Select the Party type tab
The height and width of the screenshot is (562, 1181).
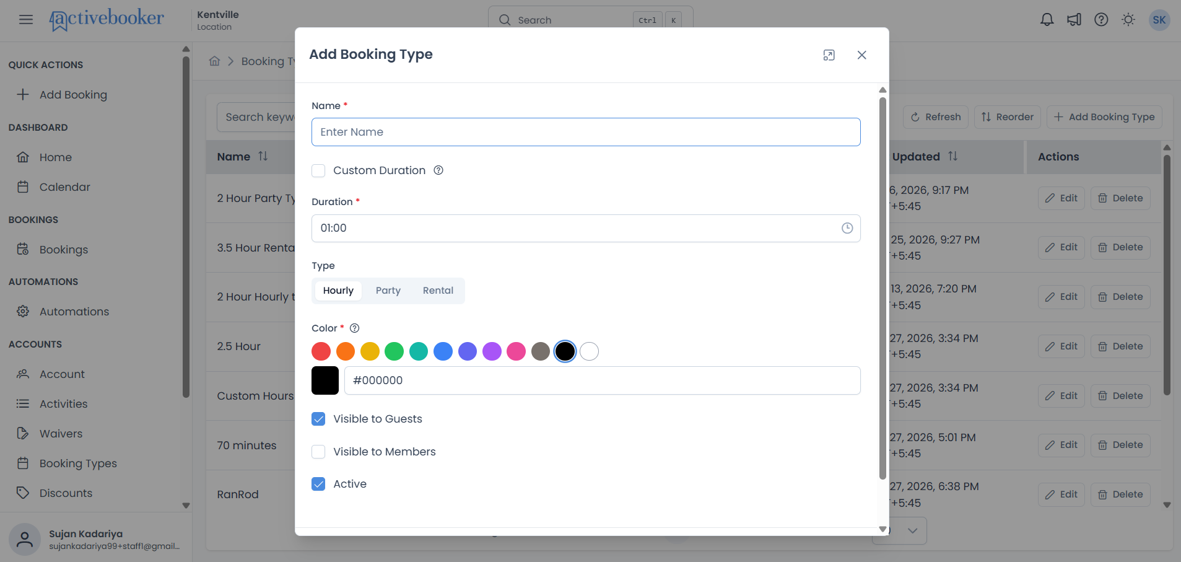tap(388, 291)
